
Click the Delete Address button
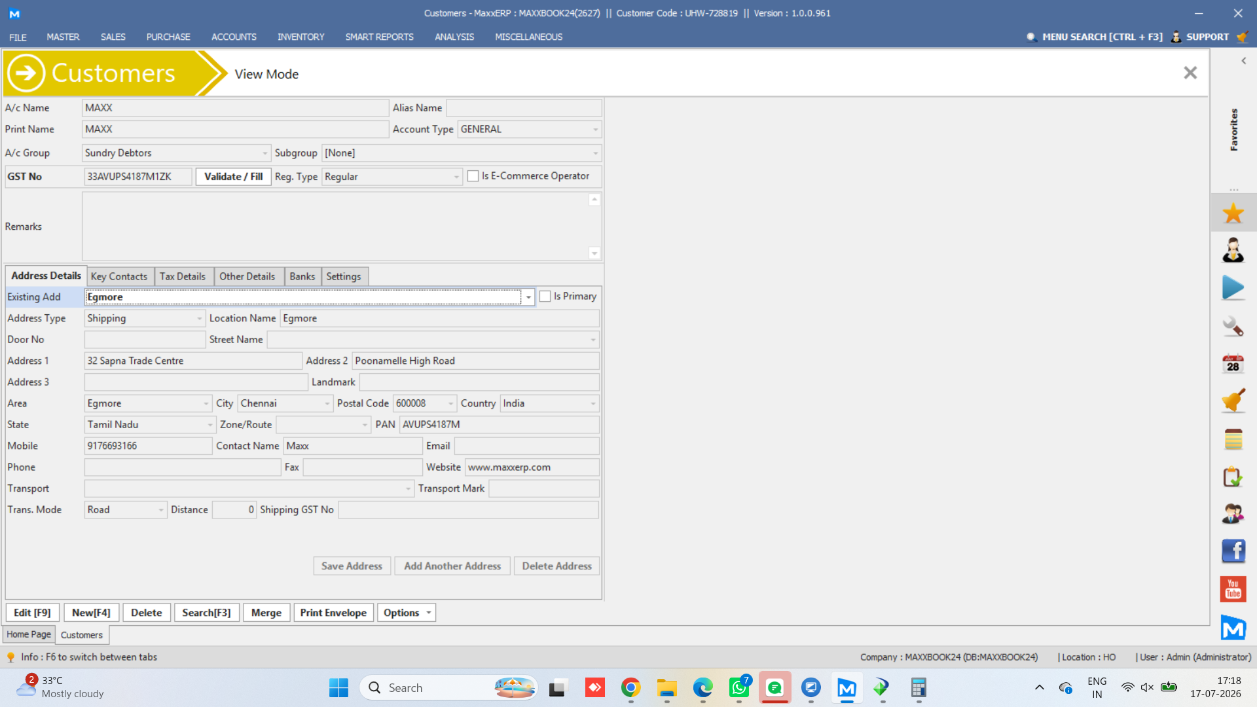coord(556,566)
